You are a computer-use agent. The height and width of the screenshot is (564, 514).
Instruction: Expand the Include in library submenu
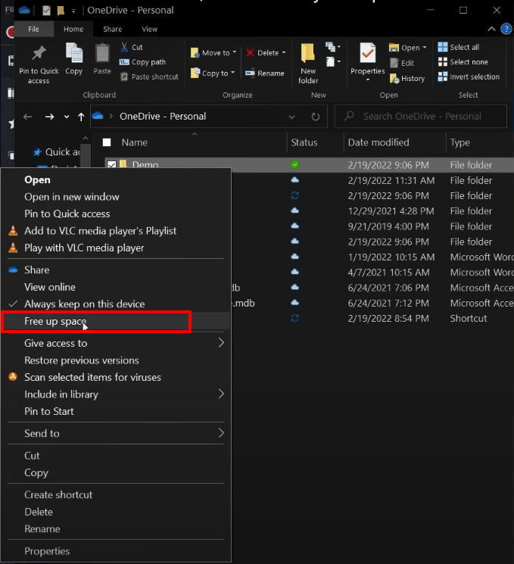pyautogui.click(x=116, y=394)
